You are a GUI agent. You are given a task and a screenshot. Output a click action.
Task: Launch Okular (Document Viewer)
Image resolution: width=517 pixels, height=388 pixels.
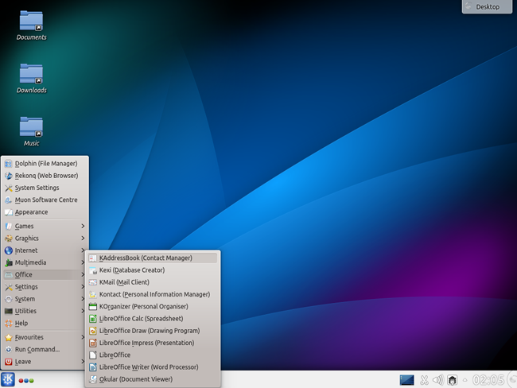tap(153, 379)
